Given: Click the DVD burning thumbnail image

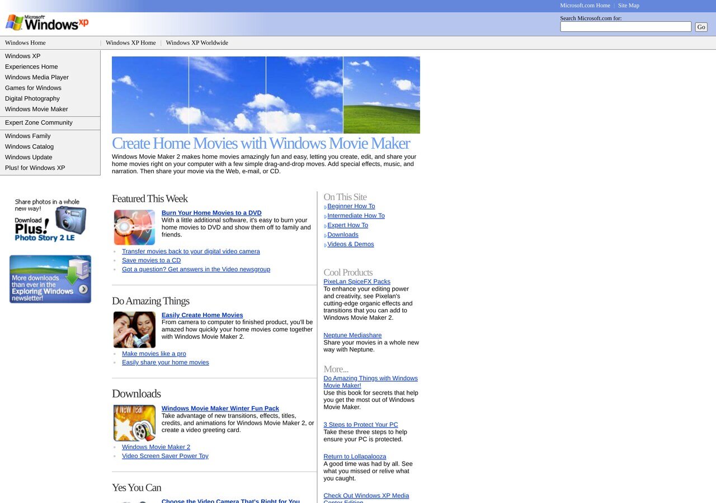Looking at the screenshot, I should coord(134,227).
